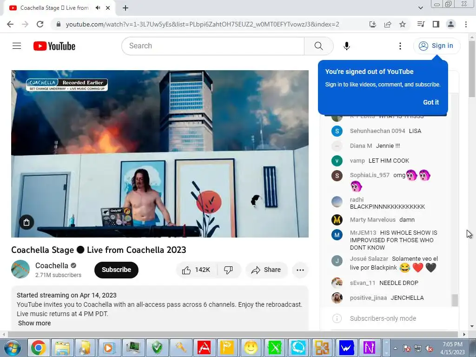Click the live chat scrollbar thumb

pyautogui.click(x=455, y=301)
